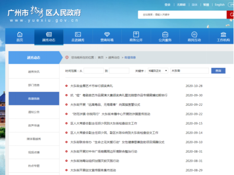Open article 大东街金雁艺术节举行颁奖典礼
Screen dimensions: 234x175
click(91, 86)
